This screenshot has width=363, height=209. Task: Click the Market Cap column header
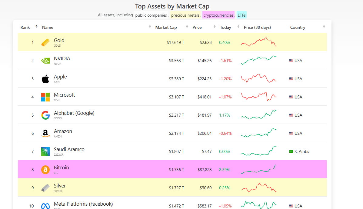pyautogui.click(x=166, y=27)
